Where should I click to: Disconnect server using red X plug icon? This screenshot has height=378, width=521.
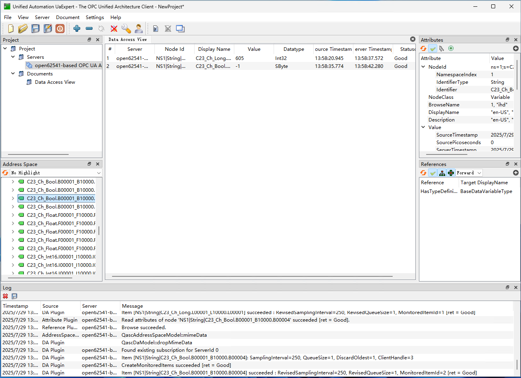(x=114, y=29)
